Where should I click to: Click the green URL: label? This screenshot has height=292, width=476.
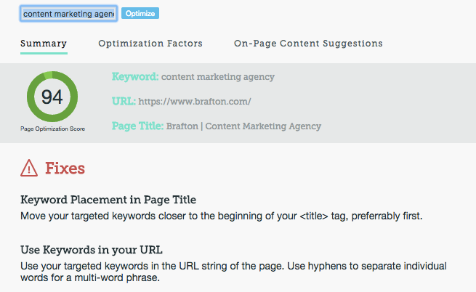124,101
